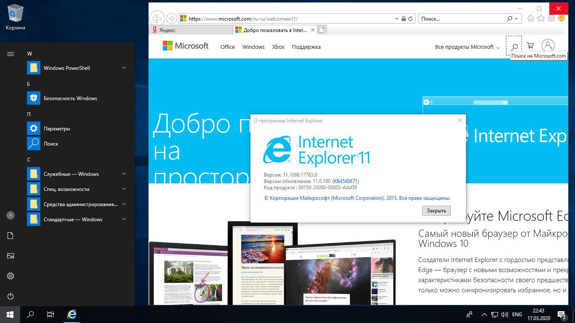The image size is (575, 323).
Task: Expand 'Средства администрирования' folder
Action: point(77,204)
